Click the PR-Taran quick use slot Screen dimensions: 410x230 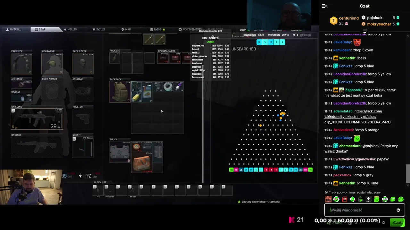click(x=110, y=190)
